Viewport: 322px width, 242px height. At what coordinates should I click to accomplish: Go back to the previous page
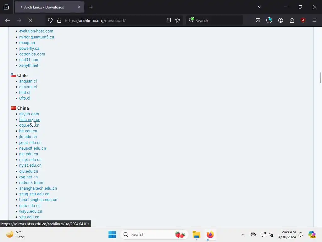pos(8,20)
